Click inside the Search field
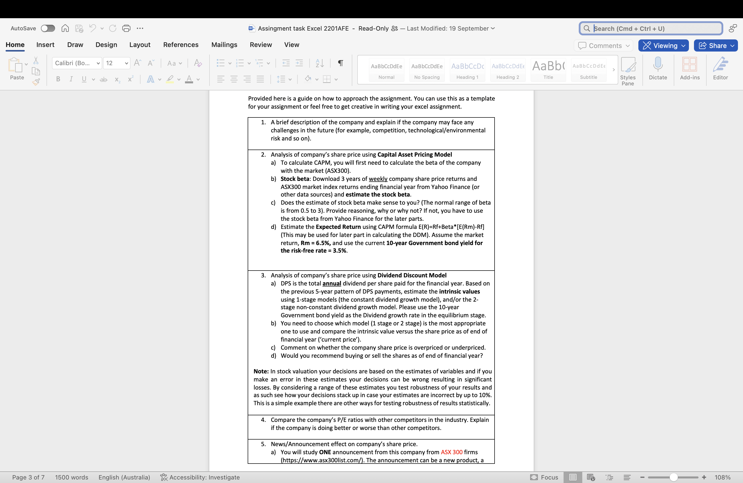 tap(649, 28)
